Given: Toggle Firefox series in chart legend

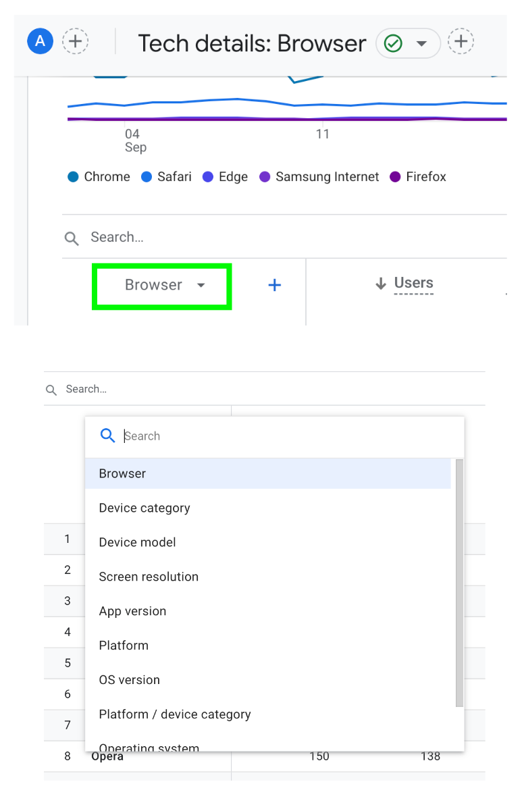Looking at the screenshot, I should pyautogui.click(x=418, y=176).
